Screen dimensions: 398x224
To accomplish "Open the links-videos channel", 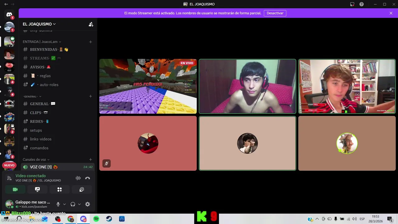I will pyautogui.click(x=58, y=139).
